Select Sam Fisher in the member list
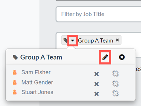 click(x=36, y=72)
